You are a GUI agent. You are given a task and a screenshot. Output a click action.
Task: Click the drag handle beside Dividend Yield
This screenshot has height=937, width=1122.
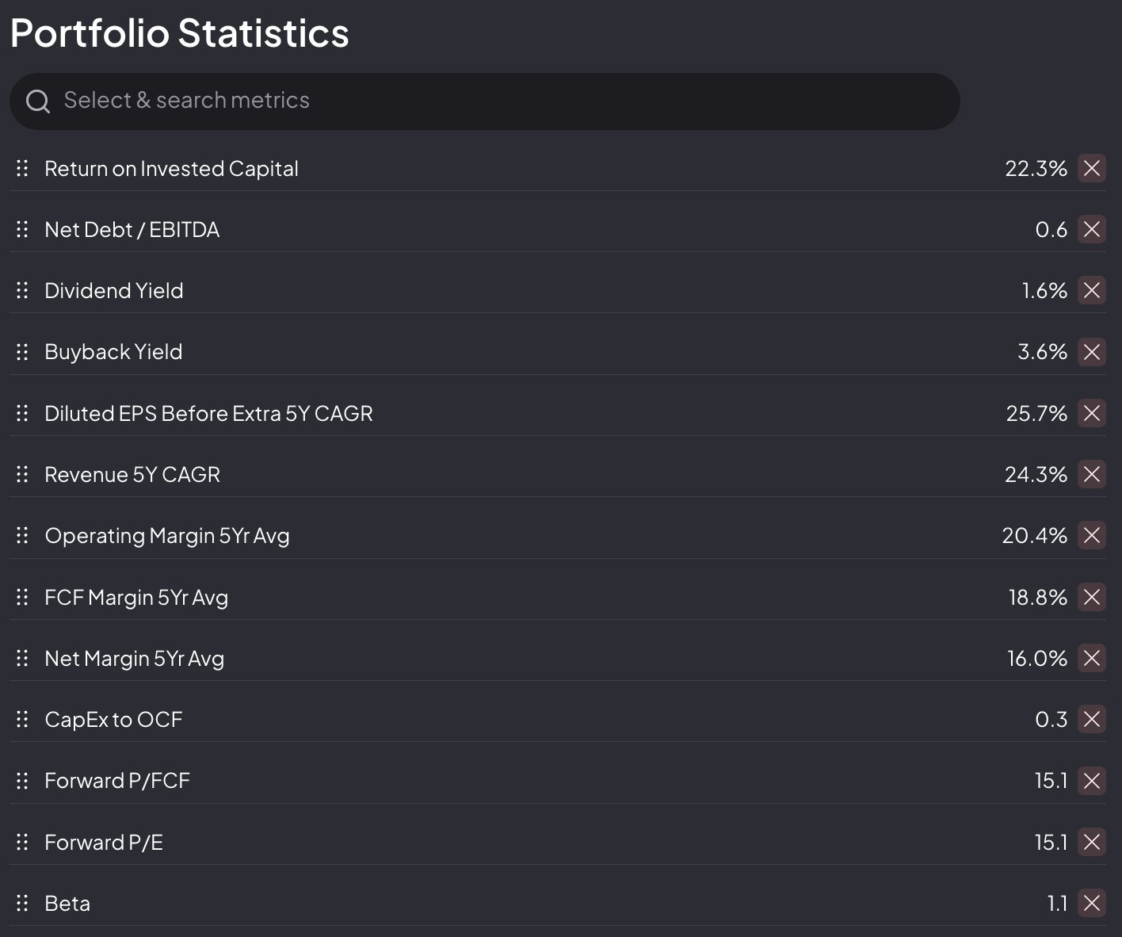pos(22,290)
